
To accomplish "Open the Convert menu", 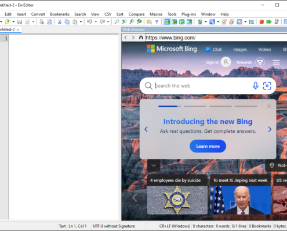I will [38, 14].
